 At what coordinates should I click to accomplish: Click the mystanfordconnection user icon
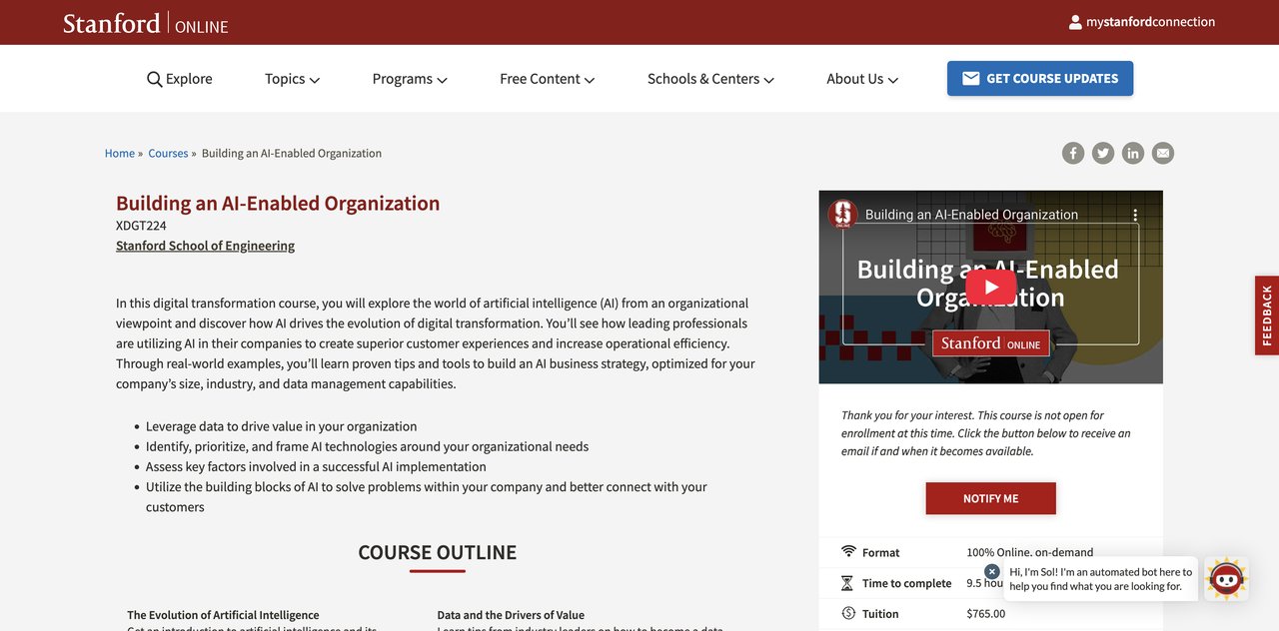1075,22
